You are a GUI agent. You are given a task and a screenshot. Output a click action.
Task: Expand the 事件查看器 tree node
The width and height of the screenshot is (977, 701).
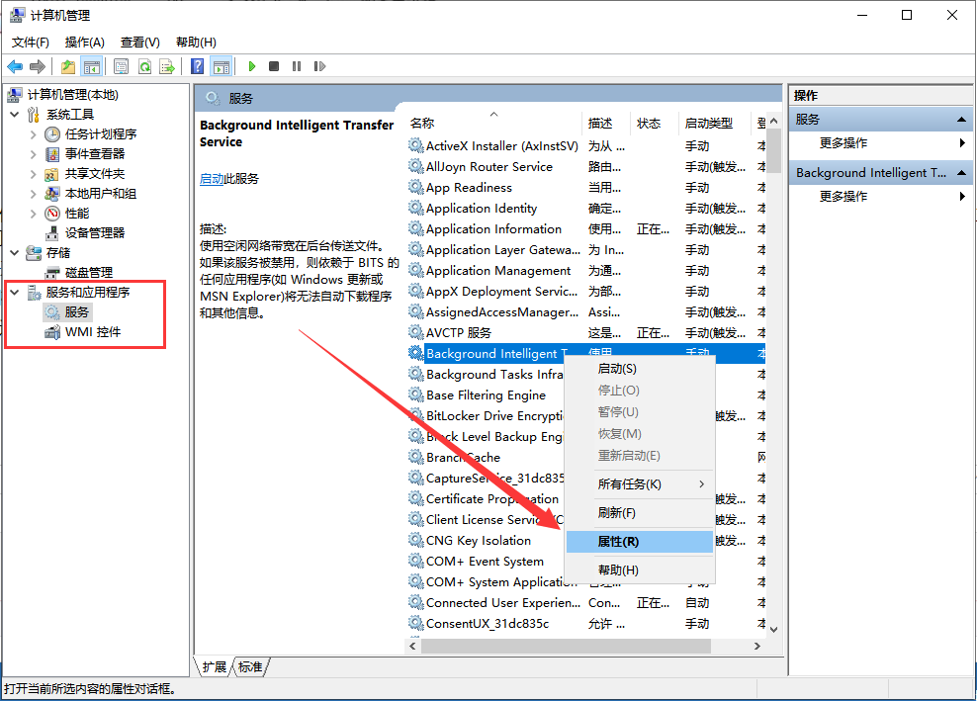pos(34,153)
